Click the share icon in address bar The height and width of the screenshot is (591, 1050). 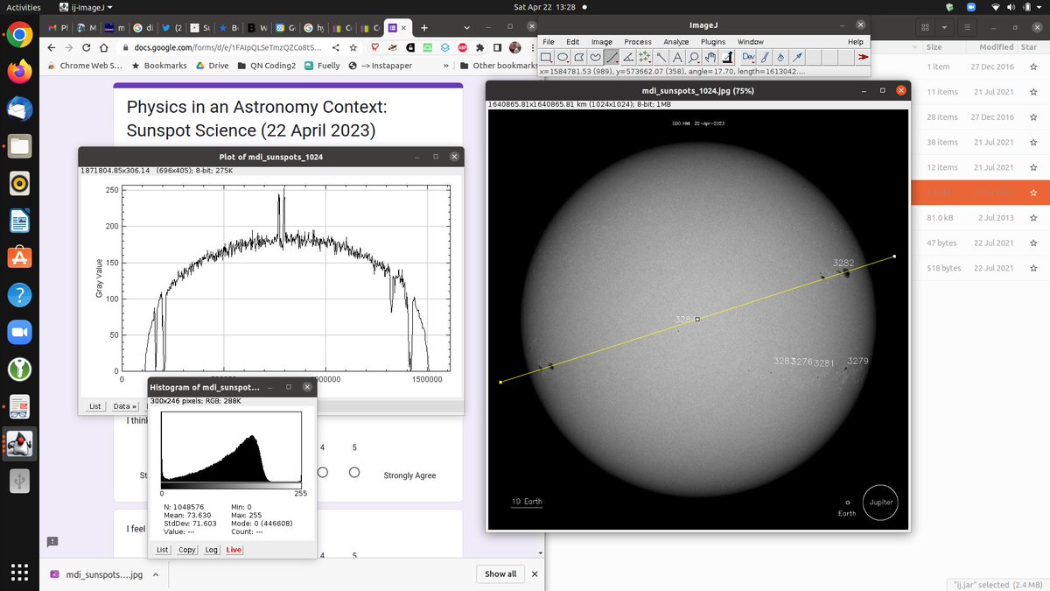coord(337,47)
